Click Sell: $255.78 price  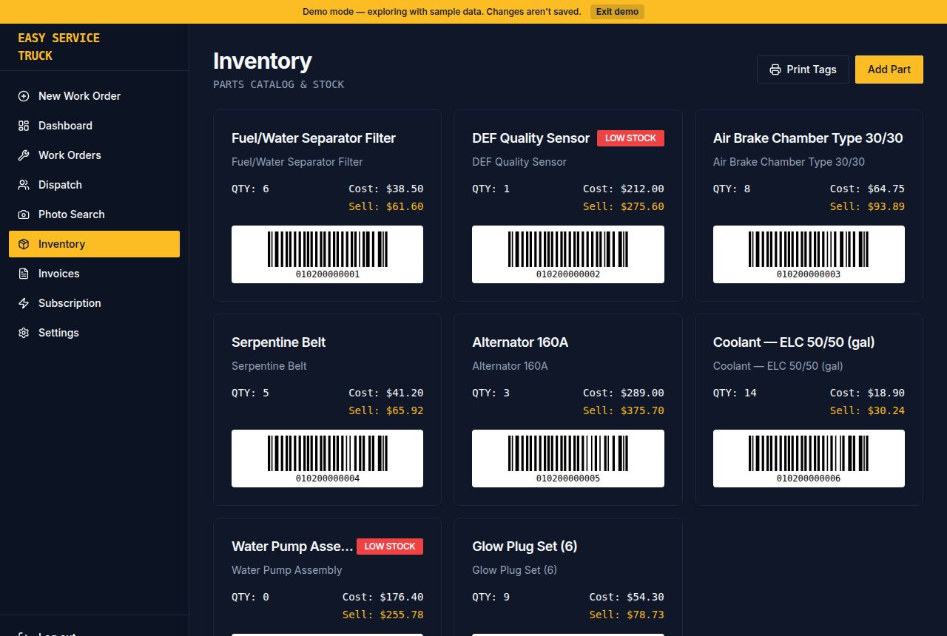(382, 615)
